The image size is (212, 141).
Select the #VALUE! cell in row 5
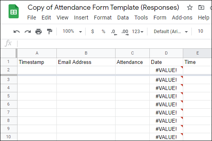(x=166, y=96)
